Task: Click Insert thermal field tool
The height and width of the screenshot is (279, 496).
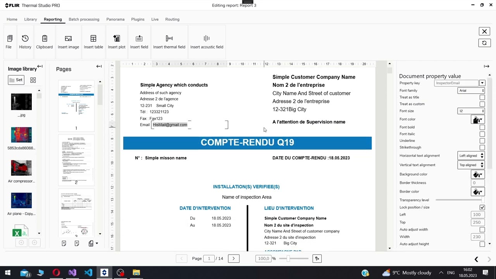Action: click(169, 42)
